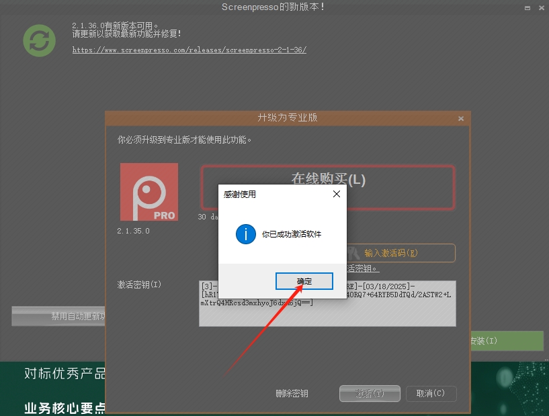This screenshot has width=549, height=416.
Task: Close the Screenpresso new version window
Action: (542, 7)
